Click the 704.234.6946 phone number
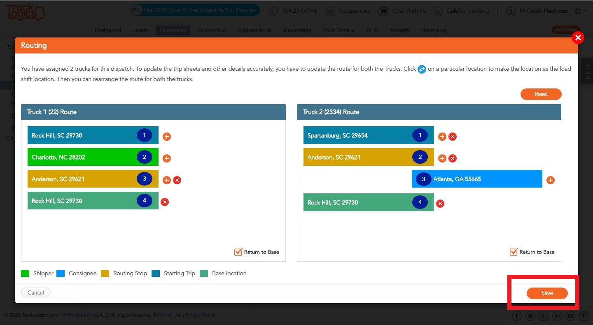Viewport: 593px width, 325px height. [x=299, y=11]
